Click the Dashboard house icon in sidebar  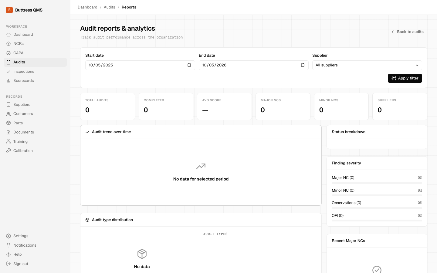pos(8,35)
